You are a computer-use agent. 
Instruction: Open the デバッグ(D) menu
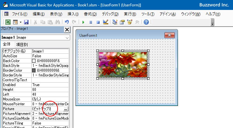tap(110, 14)
